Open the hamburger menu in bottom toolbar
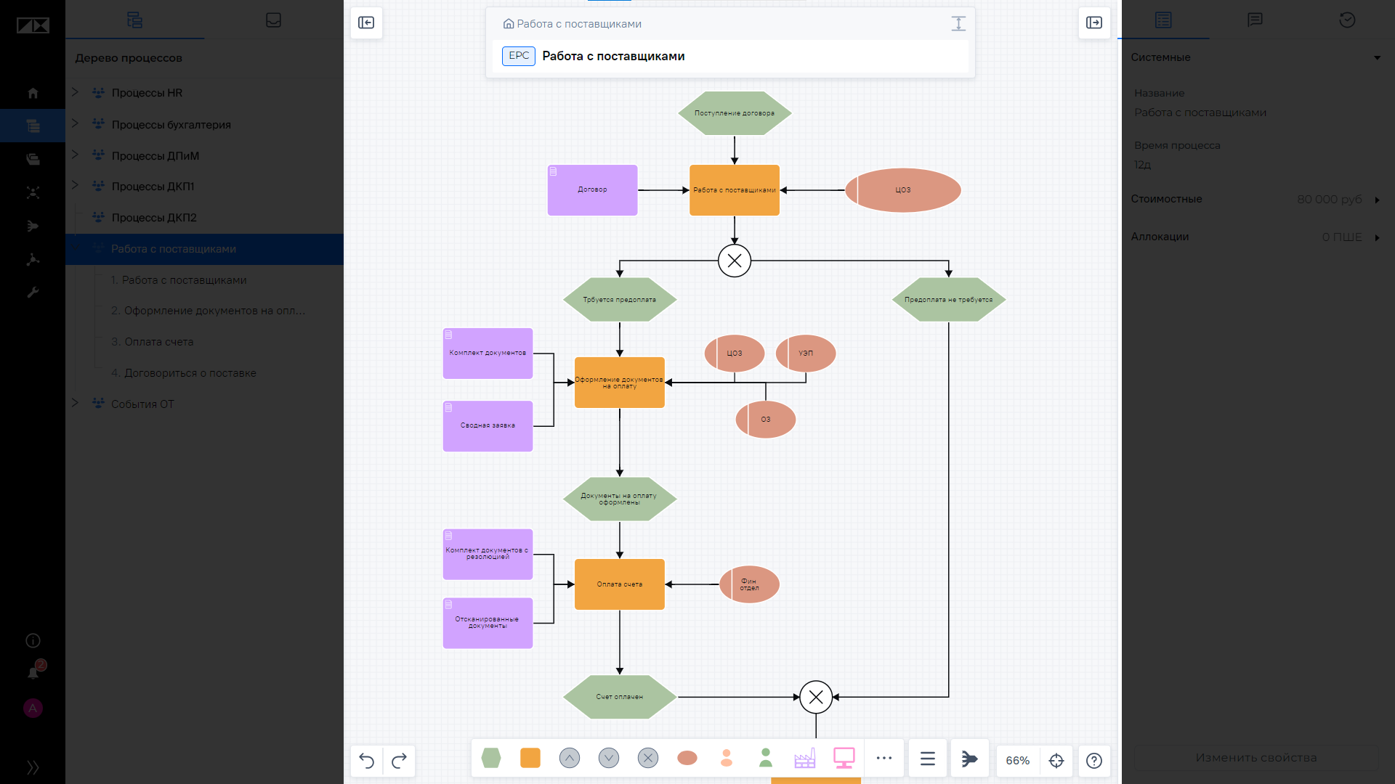This screenshot has height=784, width=1395. point(928,759)
